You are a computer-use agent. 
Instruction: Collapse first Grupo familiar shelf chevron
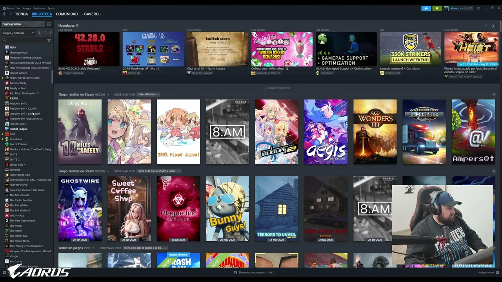point(494,94)
